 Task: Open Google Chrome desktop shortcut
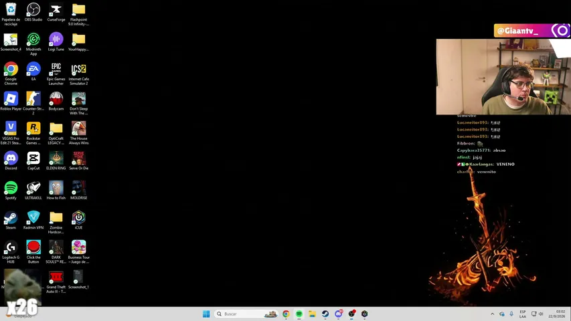[11, 74]
